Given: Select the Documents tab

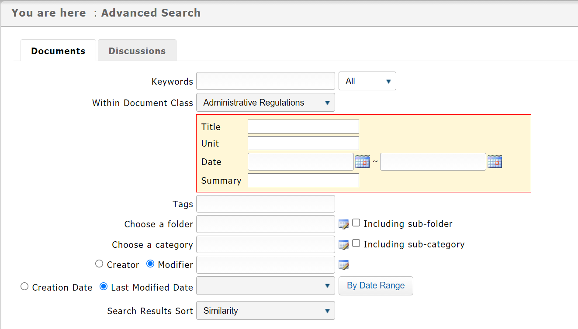Looking at the screenshot, I should point(58,51).
